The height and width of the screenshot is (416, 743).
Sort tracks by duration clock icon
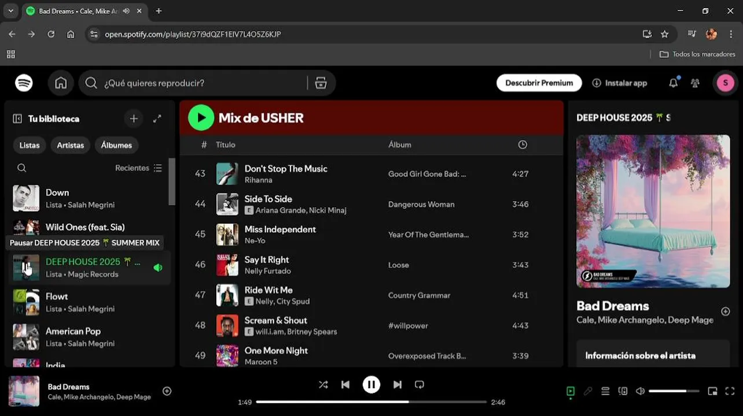tap(523, 145)
